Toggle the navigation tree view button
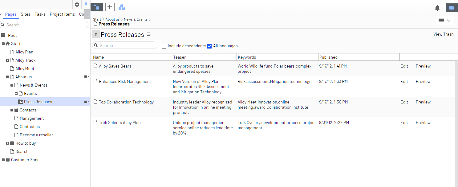This screenshot has height=187, width=458. coord(97,7)
